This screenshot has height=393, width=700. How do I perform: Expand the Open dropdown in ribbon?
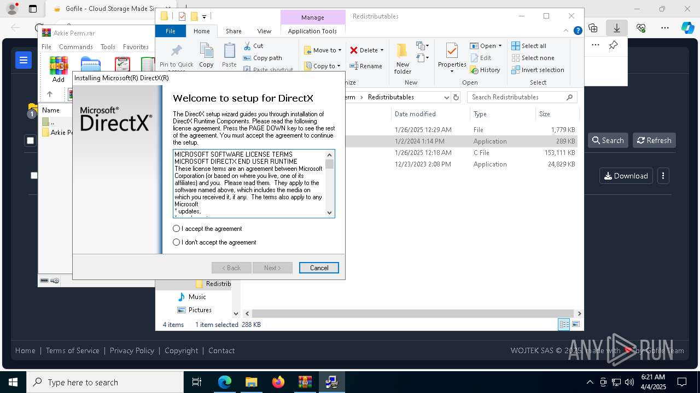click(500, 46)
